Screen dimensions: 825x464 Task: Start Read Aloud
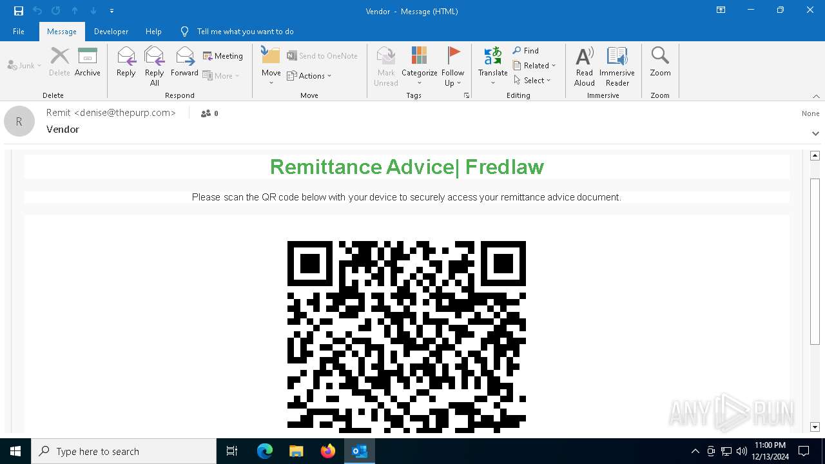point(585,66)
